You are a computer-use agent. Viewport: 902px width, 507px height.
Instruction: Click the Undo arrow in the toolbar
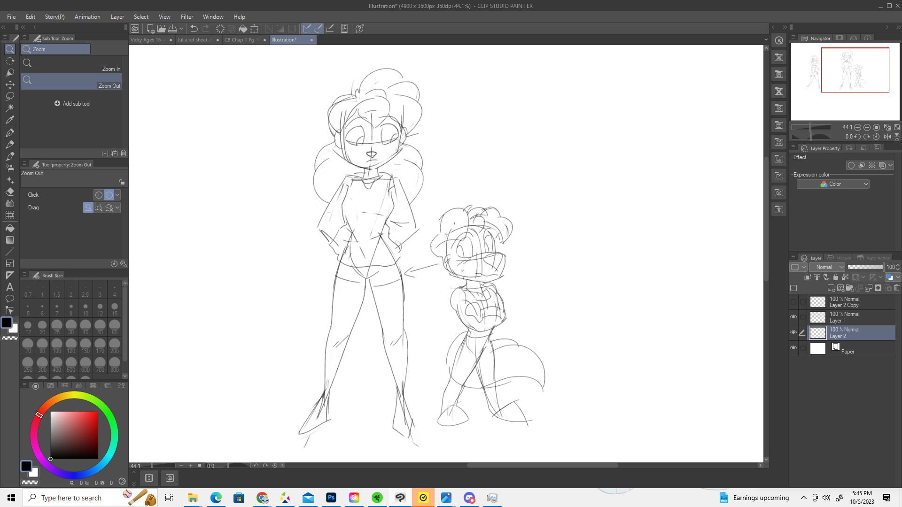tap(194, 29)
